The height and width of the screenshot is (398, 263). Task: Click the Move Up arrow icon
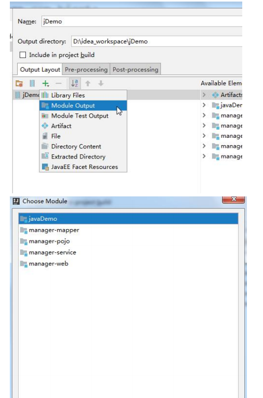pyautogui.click(x=88, y=83)
